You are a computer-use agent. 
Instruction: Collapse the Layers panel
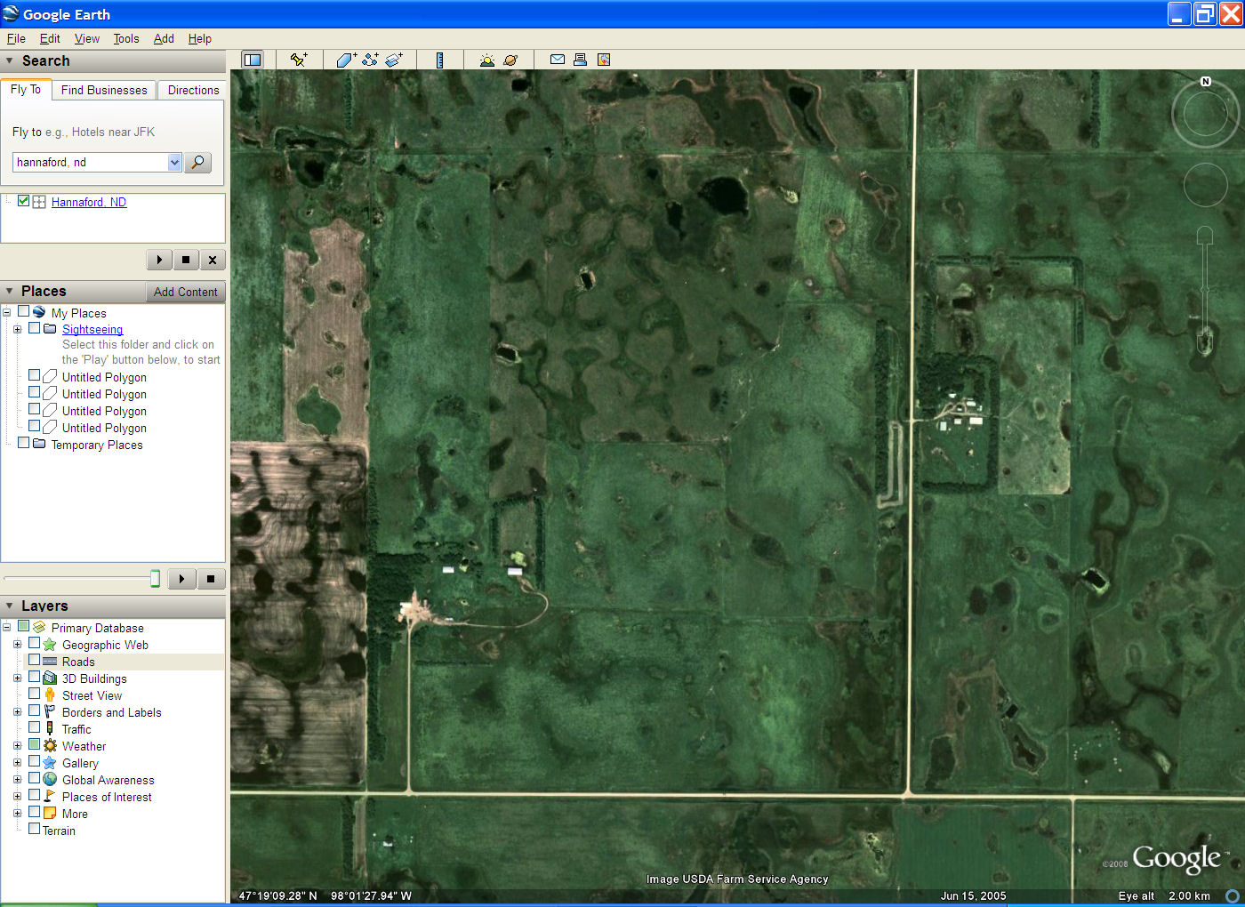[10, 606]
